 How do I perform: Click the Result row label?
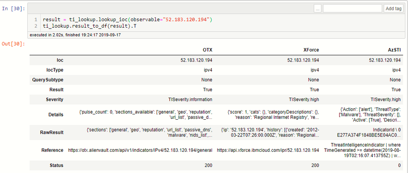click(57, 90)
